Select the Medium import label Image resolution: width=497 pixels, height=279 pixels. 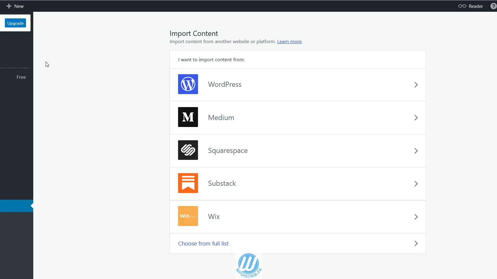click(x=221, y=118)
